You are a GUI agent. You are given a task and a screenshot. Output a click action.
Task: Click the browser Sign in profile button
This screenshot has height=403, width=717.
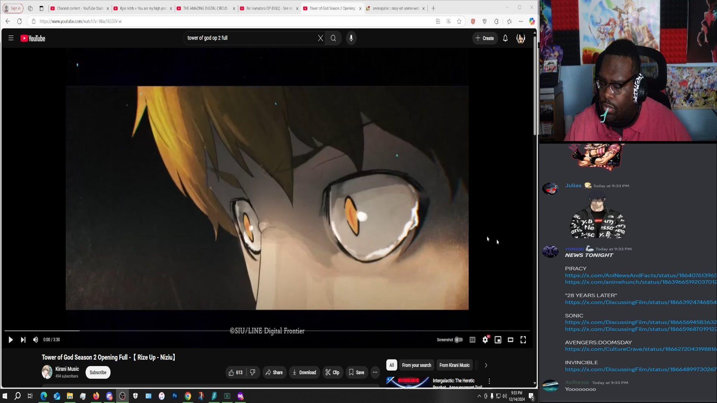coord(13,8)
